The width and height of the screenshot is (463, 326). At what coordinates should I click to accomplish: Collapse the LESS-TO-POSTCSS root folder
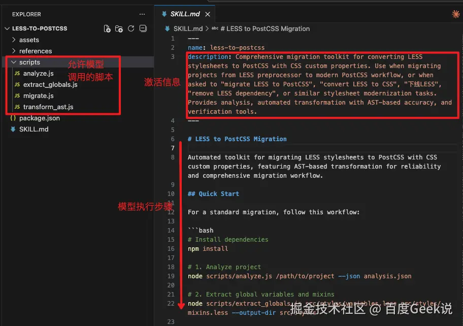(x=8, y=28)
